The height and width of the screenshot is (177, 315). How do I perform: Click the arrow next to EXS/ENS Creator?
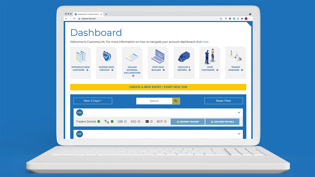[x=112, y=70]
